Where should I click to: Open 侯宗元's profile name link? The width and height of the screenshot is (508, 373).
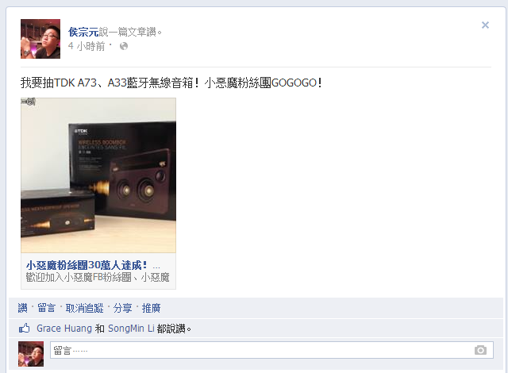[83, 32]
